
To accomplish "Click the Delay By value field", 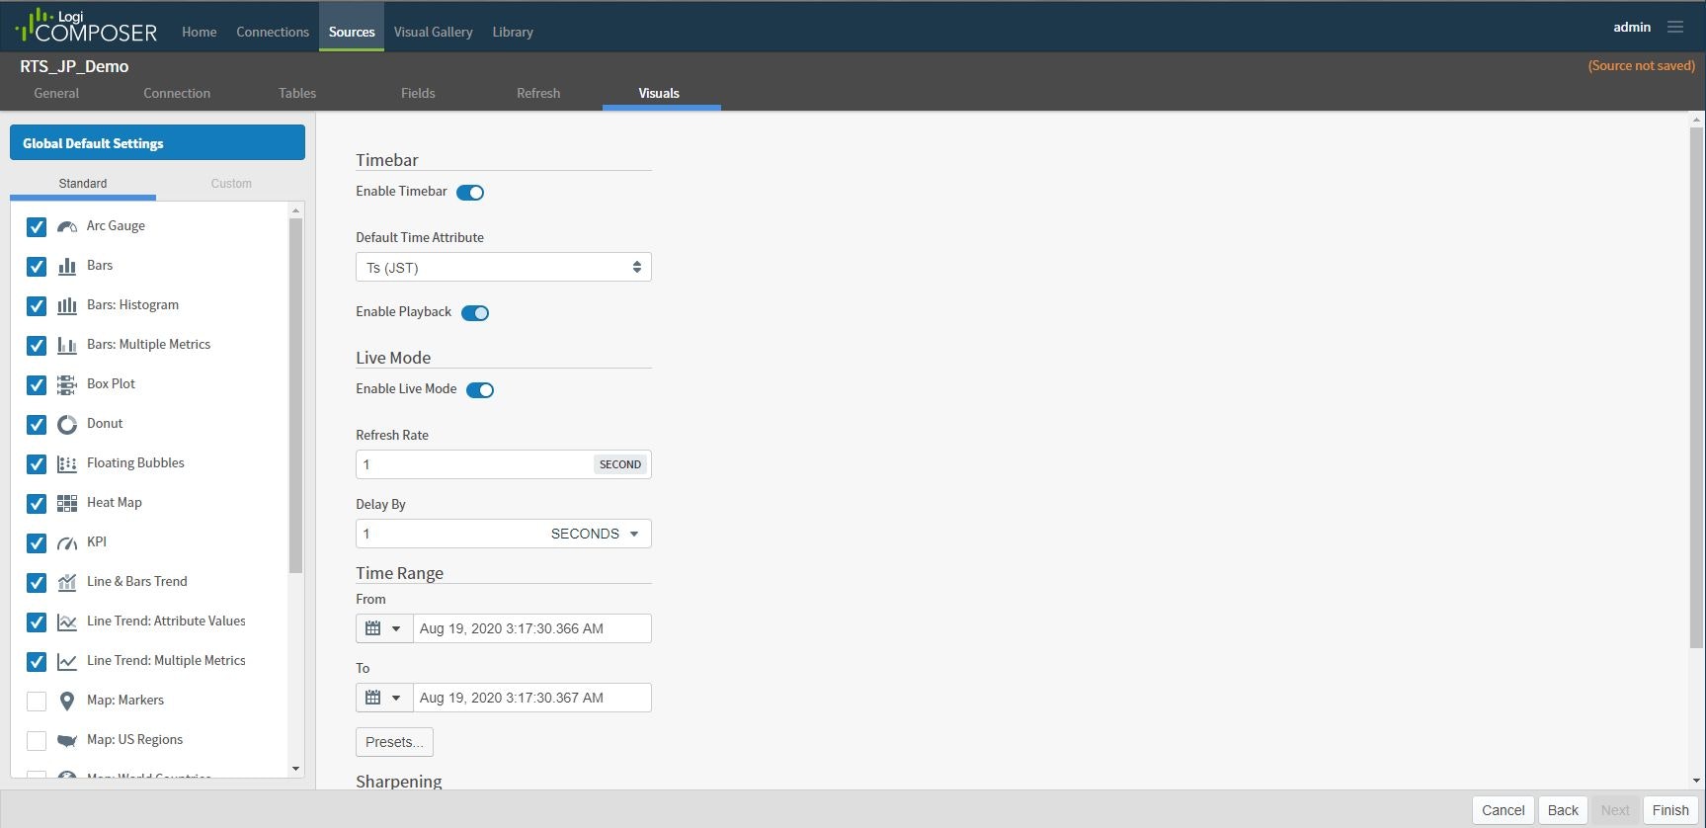I will click(449, 534).
